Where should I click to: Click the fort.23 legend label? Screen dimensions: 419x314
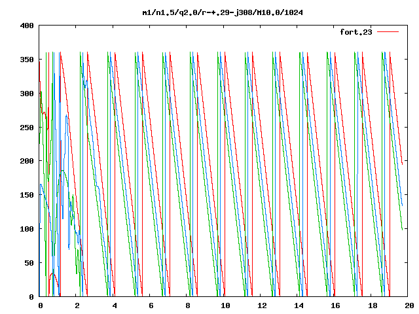356,32
